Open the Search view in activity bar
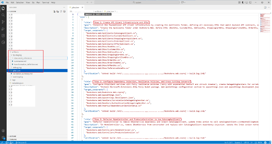This screenshot has width=272, height=144. click(3, 15)
